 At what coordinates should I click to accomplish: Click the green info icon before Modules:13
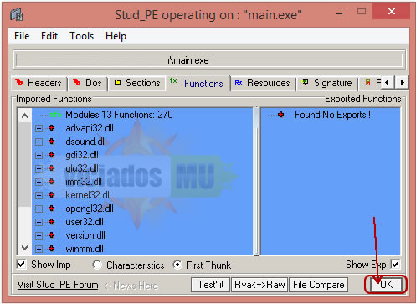coord(54,115)
